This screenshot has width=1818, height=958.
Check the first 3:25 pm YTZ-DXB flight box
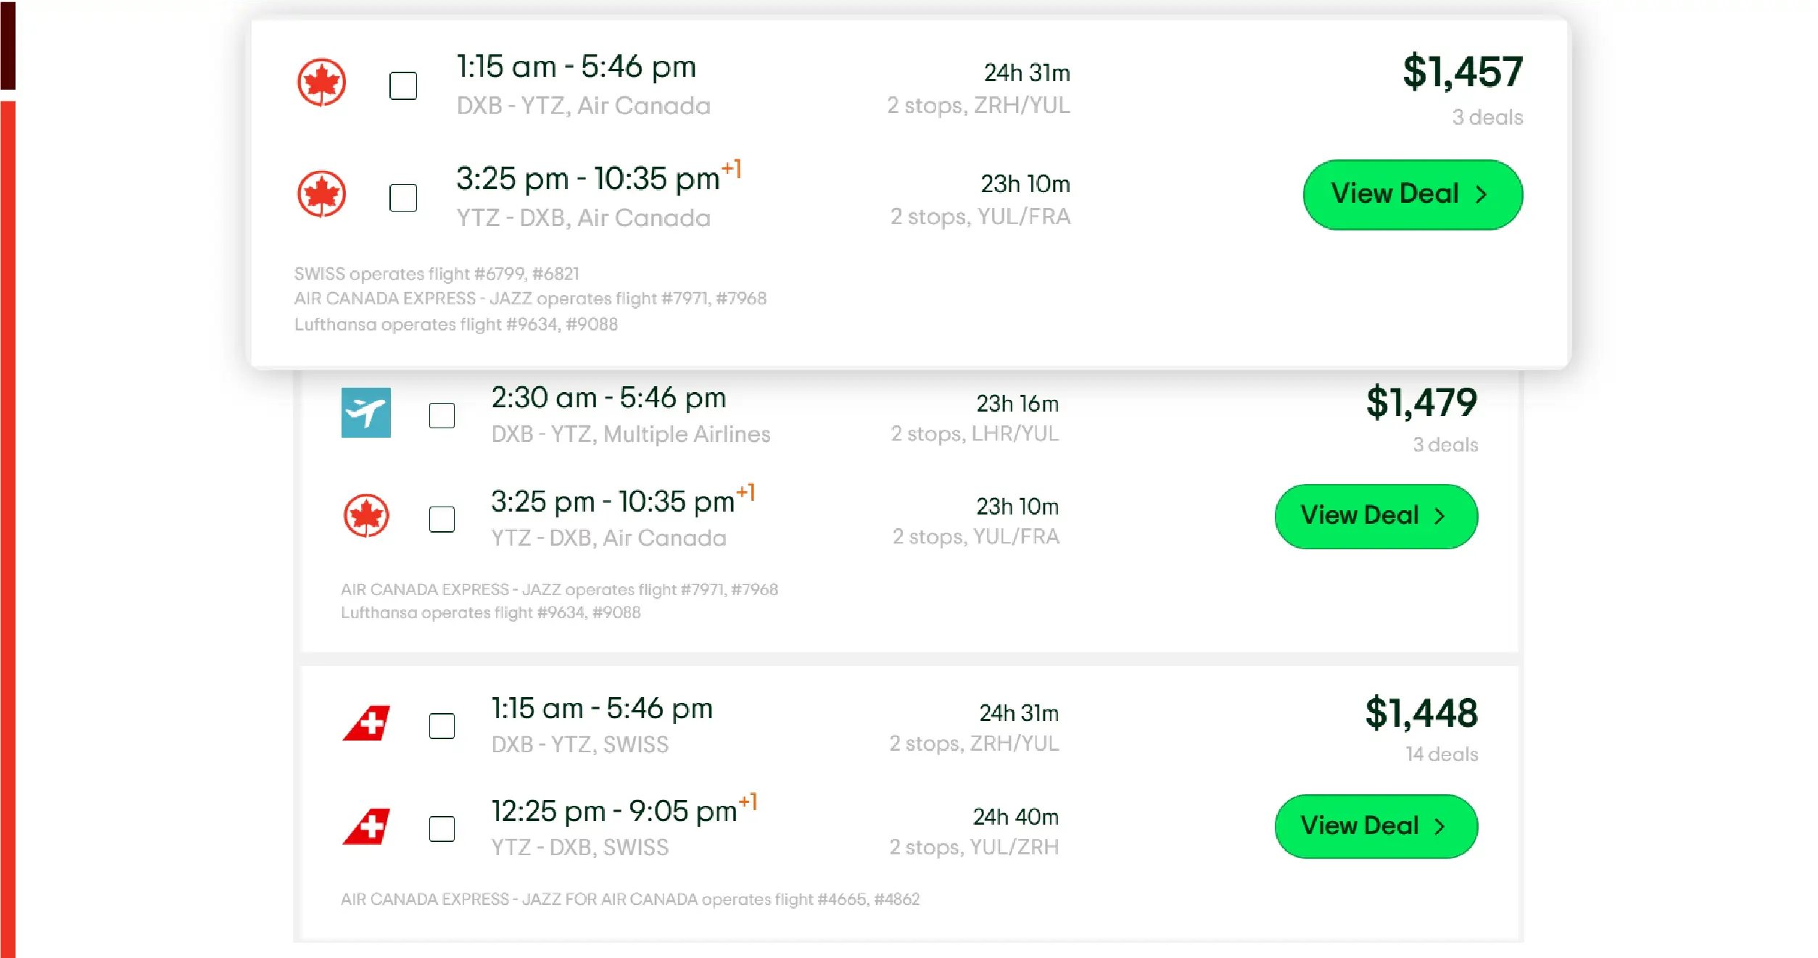tap(403, 198)
